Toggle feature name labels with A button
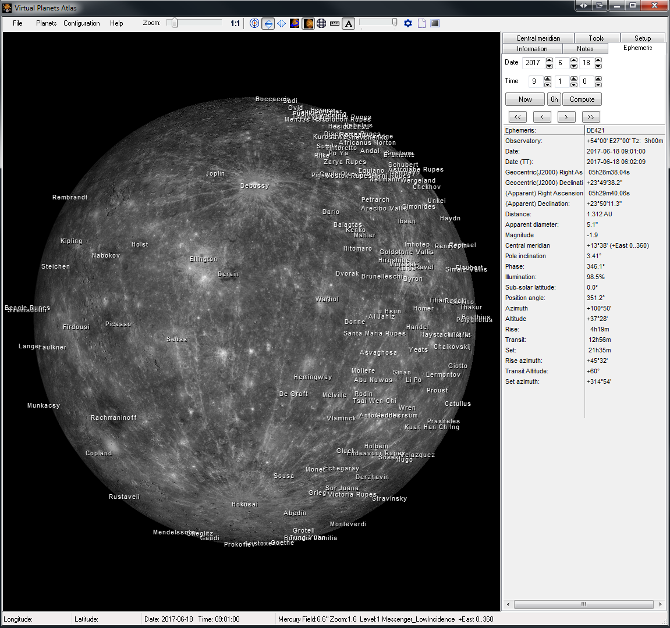This screenshot has width=670, height=628. click(x=348, y=23)
